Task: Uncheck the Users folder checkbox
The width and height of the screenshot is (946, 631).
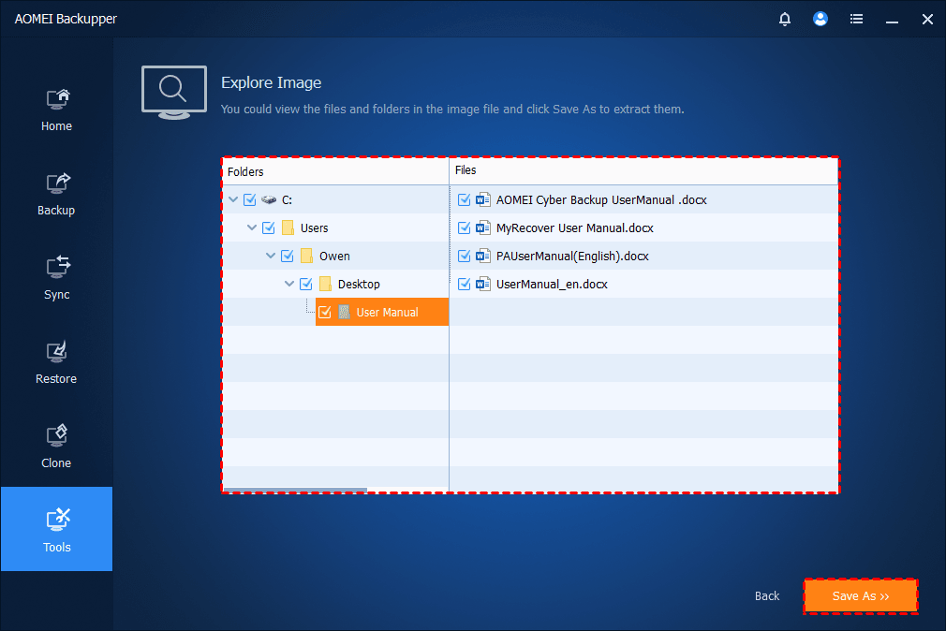Action: [x=269, y=228]
